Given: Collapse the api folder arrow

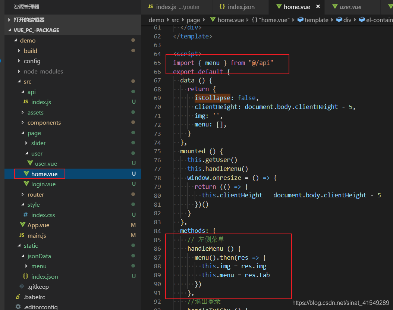Looking at the screenshot, I should pos(23,92).
